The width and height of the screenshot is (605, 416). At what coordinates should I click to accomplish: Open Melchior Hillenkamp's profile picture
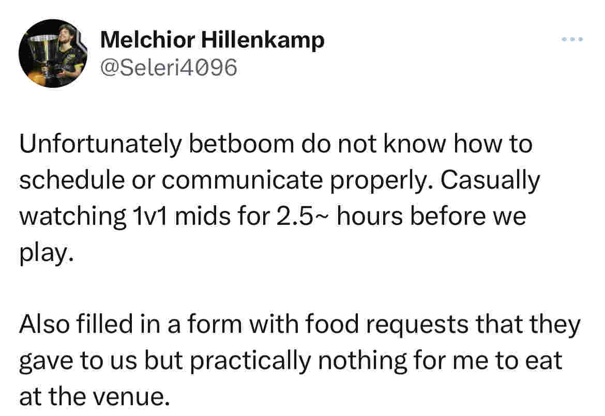pyautogui.click(x=53, y=53)
